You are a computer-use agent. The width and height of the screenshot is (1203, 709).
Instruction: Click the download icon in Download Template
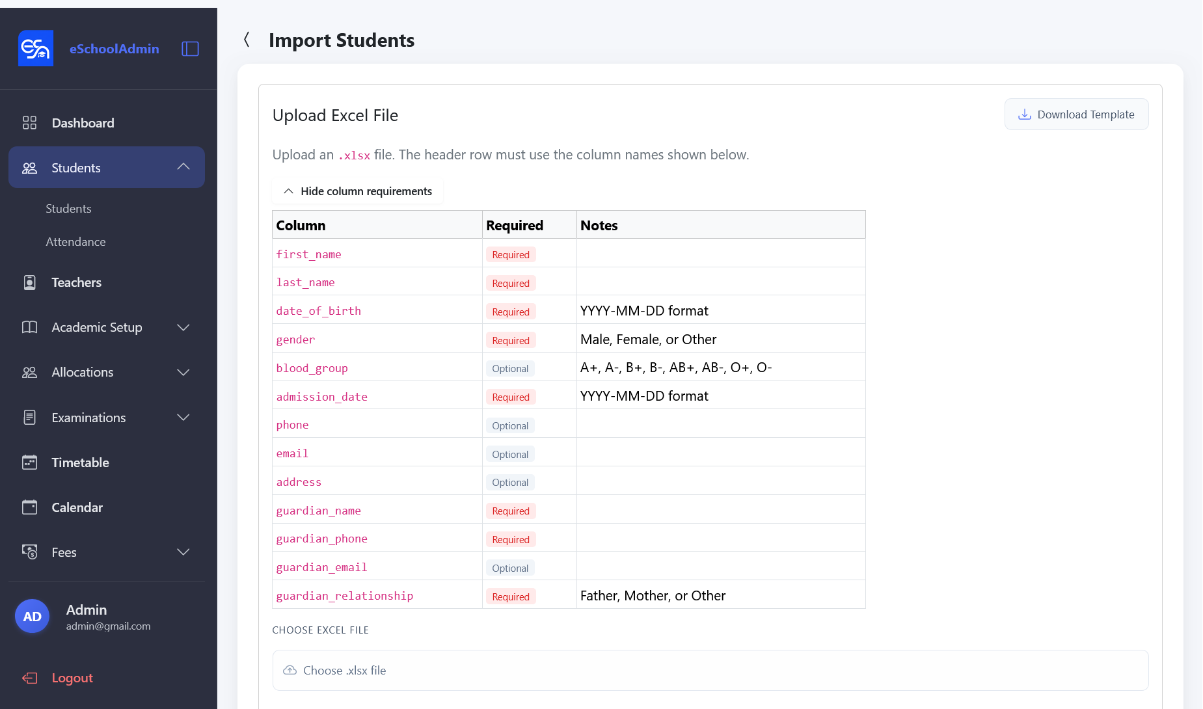coord(1024,114)
